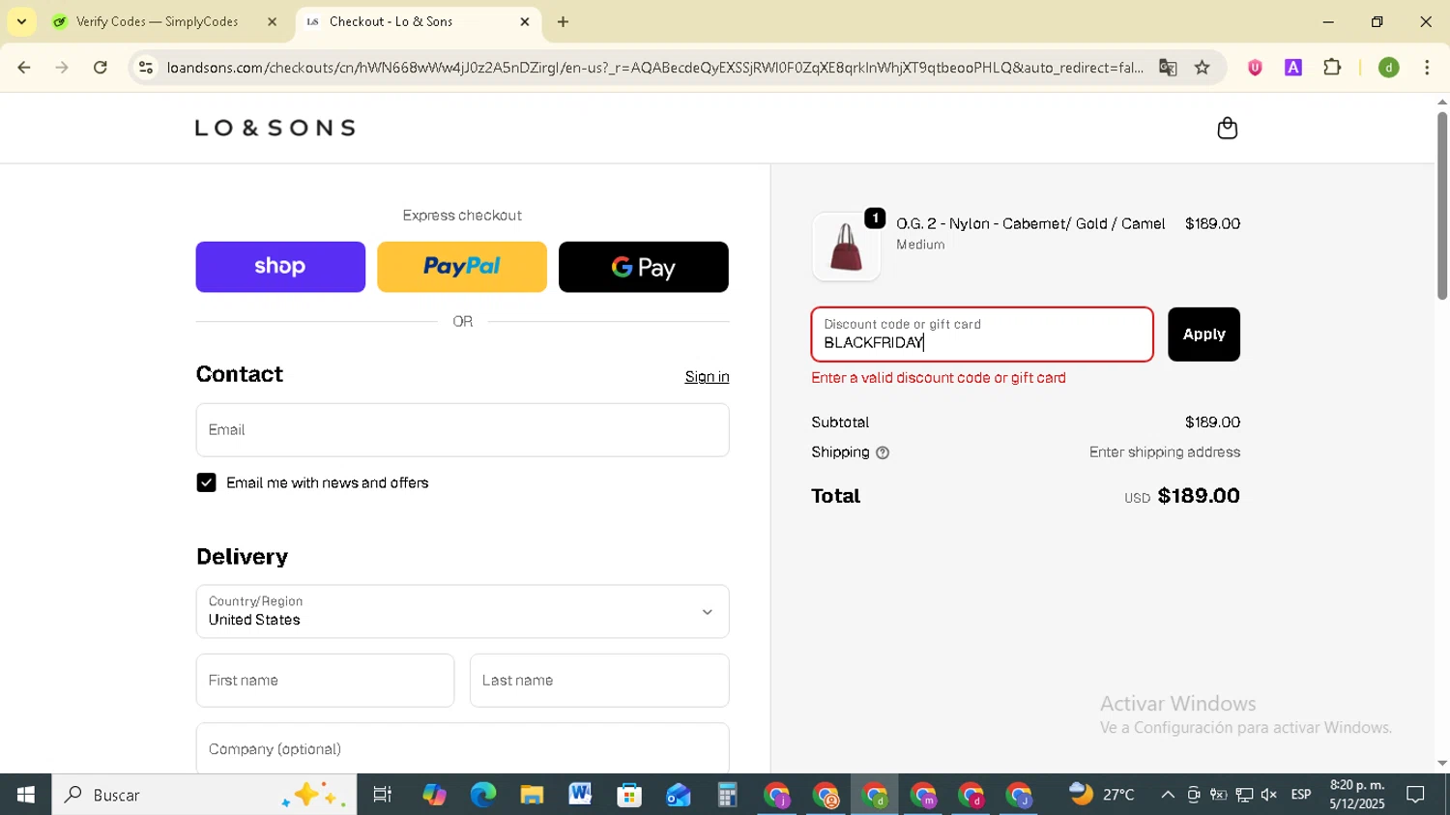Screen dimensions: 1450x815
Task: Click the ESP language indicator
Action: pyautogui.click(x=1301, y=795)
